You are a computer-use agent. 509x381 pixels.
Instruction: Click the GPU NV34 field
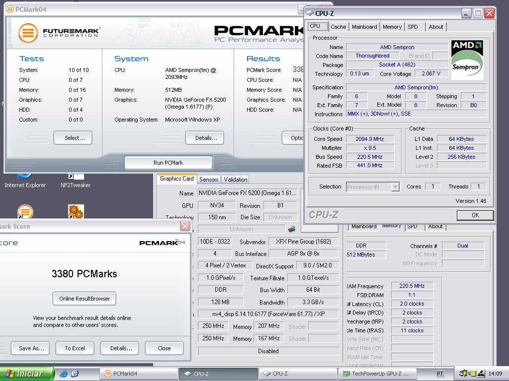click(217, 205)
